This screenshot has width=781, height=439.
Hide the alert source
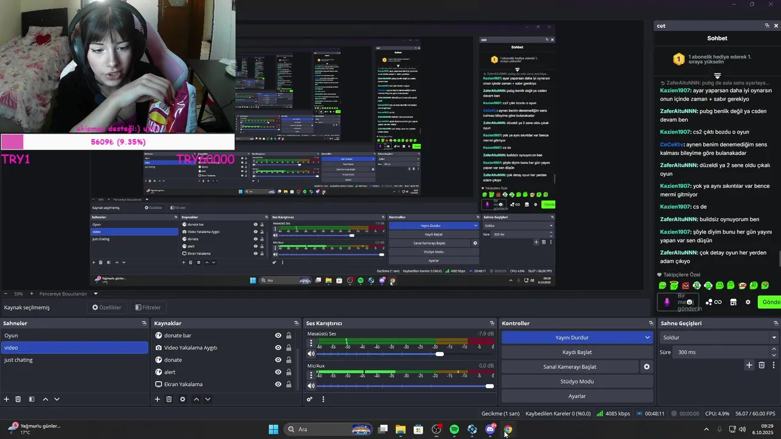coord(278,372)
